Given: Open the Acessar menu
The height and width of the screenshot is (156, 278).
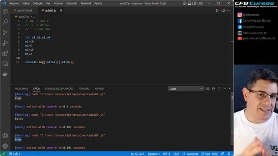Looking at the screenshot, I should point(58,3).
